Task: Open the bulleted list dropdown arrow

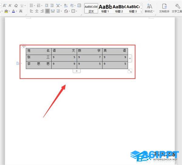Action: coord(35,6)
